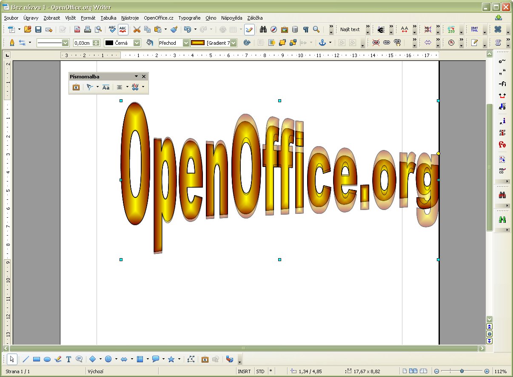Open the area fill bucket icon

tap(150, 43)
